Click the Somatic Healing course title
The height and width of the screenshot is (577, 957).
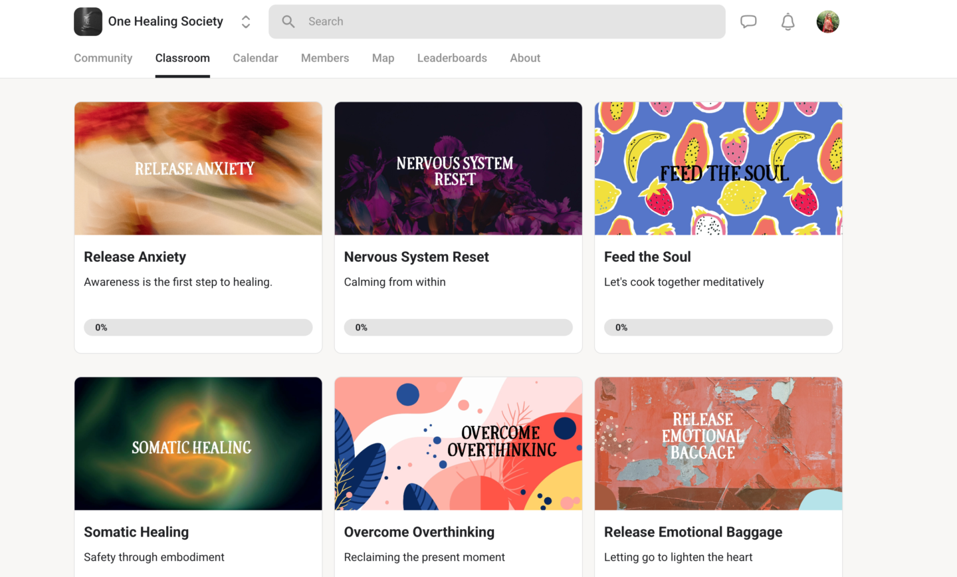[x=136, y=532]
